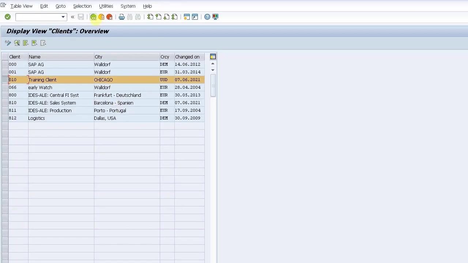Click the Training Client name cell
This screenshot has height=263, width=468.
pyautogui.click(x=61, y=80)
